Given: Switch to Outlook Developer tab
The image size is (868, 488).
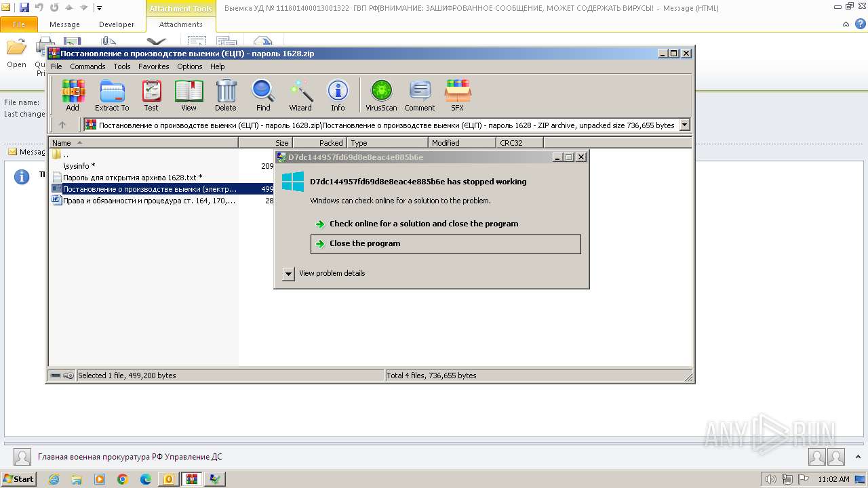Looking at the screenshot, I should (117, 24).
